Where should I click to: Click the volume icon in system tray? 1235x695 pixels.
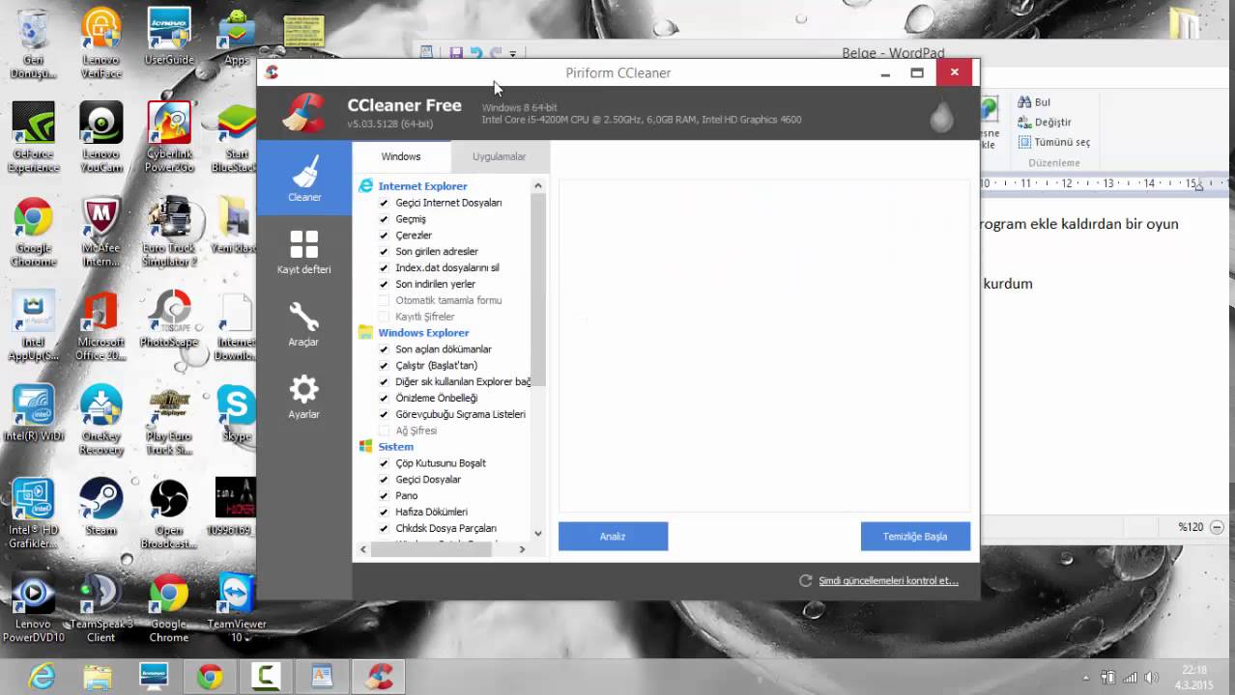[x=1152, y=678]
